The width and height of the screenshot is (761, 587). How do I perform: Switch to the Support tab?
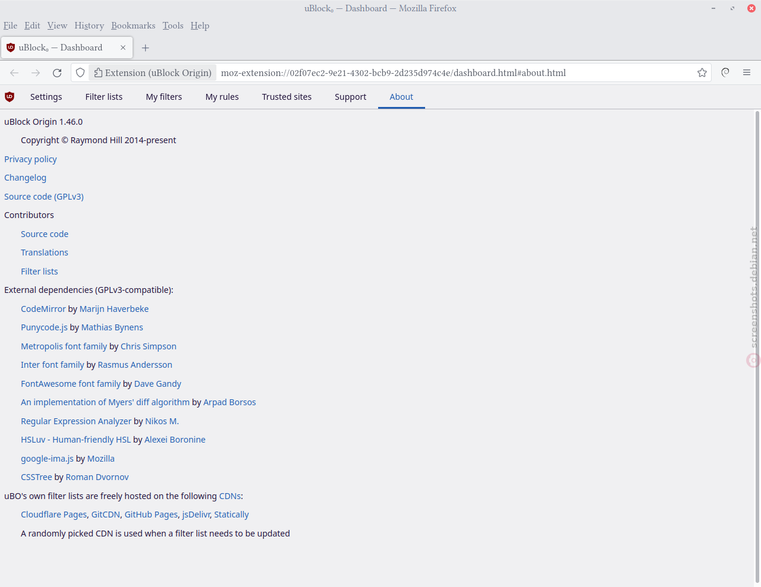click(x=350, y=97)
